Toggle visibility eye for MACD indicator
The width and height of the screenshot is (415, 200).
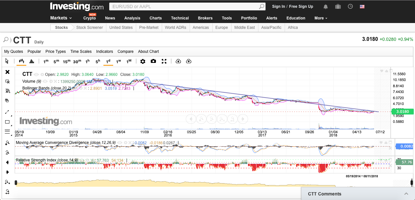(120, 143)
